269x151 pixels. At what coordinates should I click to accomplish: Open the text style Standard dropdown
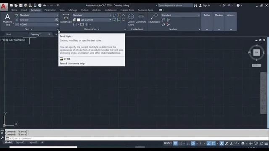[x=39, y=15]
